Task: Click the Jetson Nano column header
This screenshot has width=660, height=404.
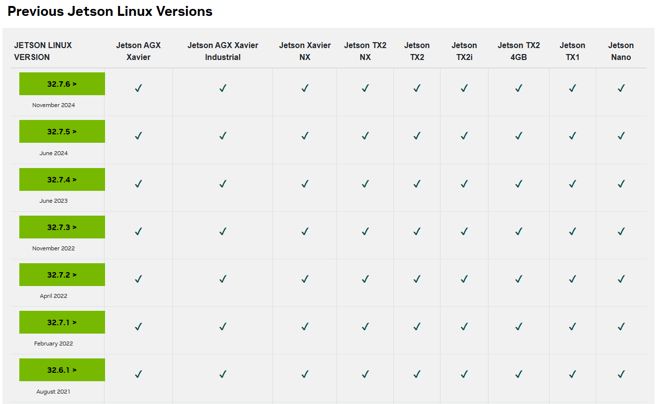Action: 621,51
